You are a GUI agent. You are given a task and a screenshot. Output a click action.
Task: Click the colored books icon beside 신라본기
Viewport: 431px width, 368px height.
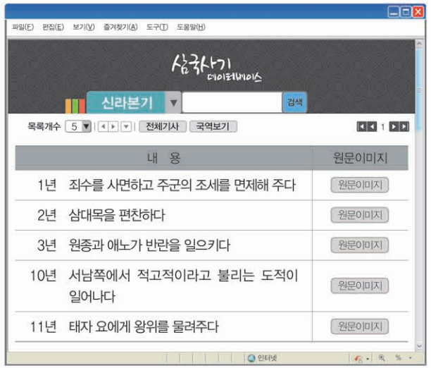(x=75, y=105)
